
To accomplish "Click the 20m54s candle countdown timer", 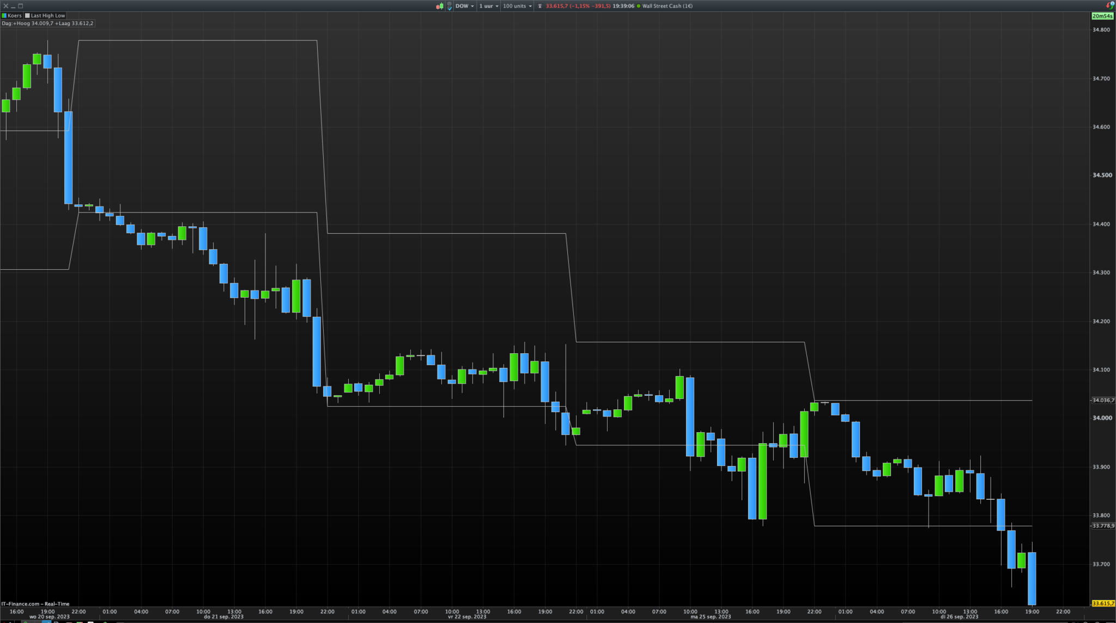I will point(1102,16).
